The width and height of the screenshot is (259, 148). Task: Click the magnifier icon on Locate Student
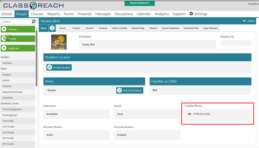coord(49,67)
